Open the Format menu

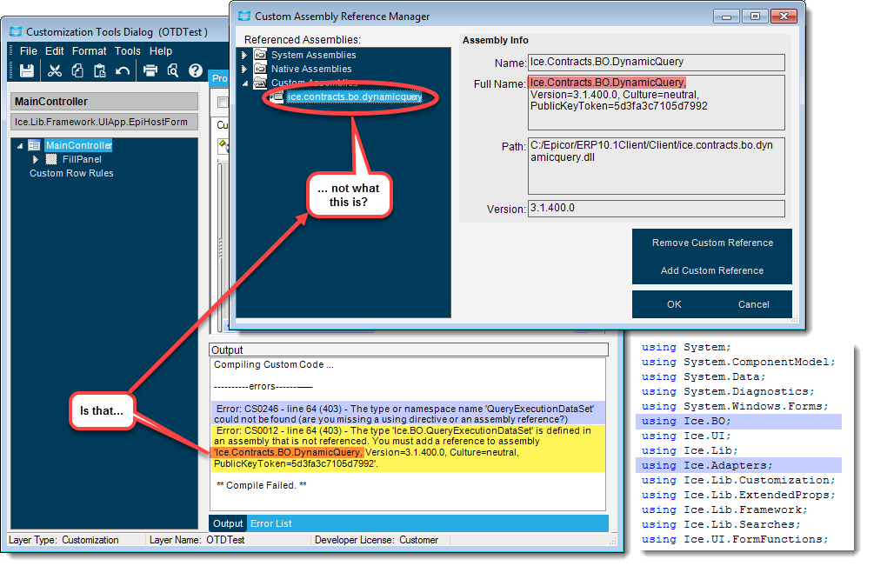89,51
